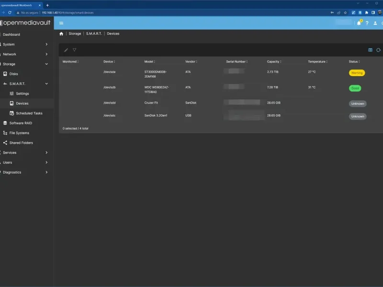Bookmark this page with the star icon
383x287 pixels.
click(345, 13)
